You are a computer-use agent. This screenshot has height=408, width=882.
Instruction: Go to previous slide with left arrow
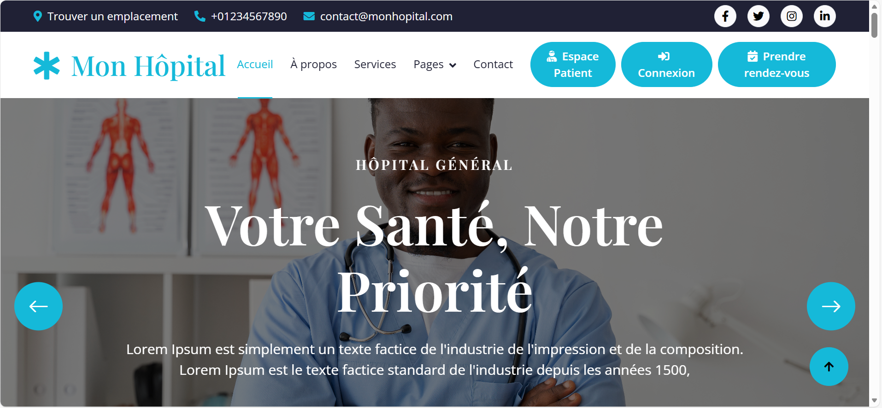tap(38, 306)
